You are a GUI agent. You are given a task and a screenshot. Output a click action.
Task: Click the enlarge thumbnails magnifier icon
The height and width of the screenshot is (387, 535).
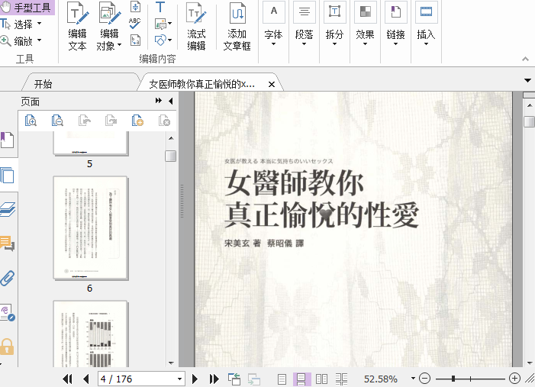31,121
